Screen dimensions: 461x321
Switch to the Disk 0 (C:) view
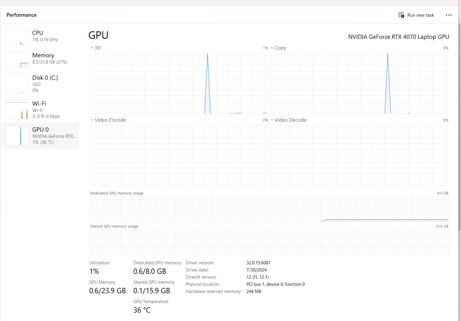pyautogui.click(x=41, y=84)
